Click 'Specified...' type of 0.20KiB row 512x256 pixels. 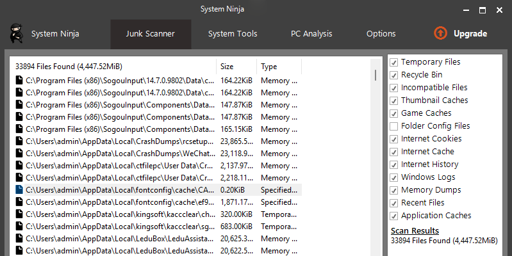coord(279,190)
